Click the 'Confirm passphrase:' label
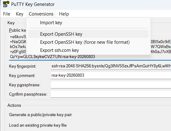This screenshot has width=171, height=131. point(28,94)
